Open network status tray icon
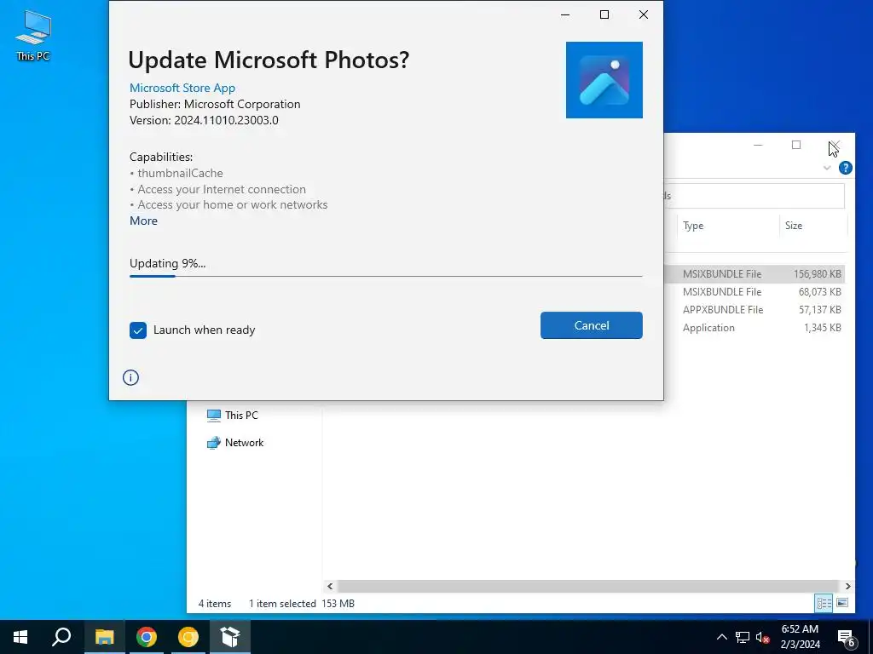 743,637
